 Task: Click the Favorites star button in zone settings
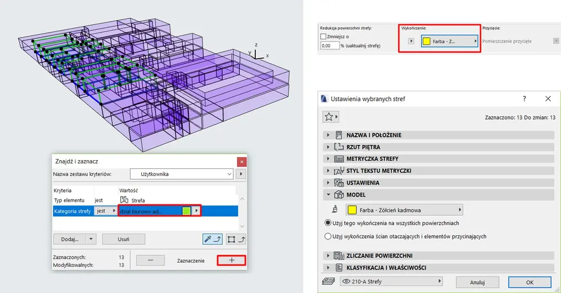pyautogui.click(x=331, y=117)
